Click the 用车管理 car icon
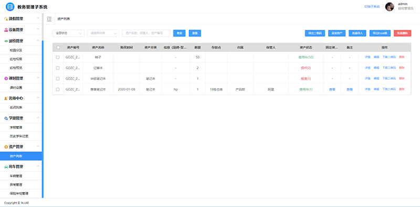Image resolution: width=420 pixels, height=207 pixels. pos(6,167)
